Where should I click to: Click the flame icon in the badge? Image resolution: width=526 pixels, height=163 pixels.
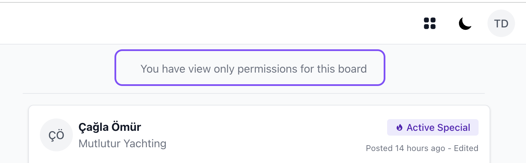tap(399, 128)
